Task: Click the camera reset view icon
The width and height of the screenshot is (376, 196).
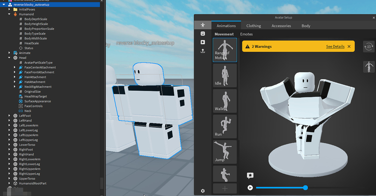Action: pos(369,46)
